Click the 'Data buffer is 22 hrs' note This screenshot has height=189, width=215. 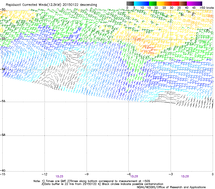(69, 184)
